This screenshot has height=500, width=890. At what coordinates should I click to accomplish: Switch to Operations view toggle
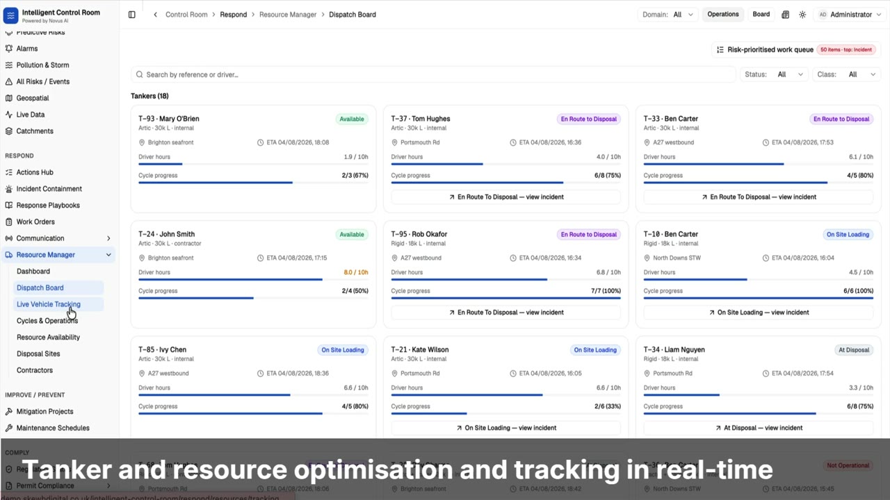coord(723,15)
